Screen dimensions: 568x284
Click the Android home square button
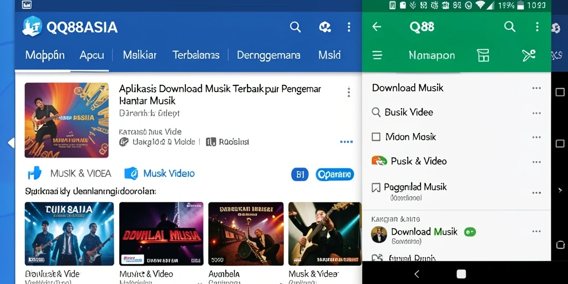click(x=461, y=274)
